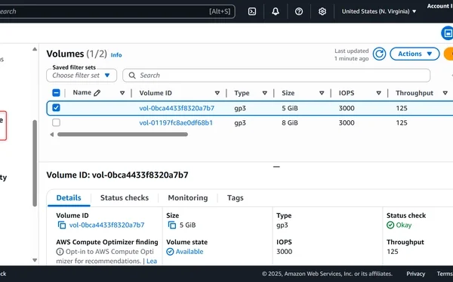The width and height of the screenshot is (453, 282).
Task: Open the notifications bell
Action: pos(276,11)
